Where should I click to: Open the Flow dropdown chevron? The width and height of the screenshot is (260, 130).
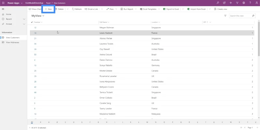(116, 9)
